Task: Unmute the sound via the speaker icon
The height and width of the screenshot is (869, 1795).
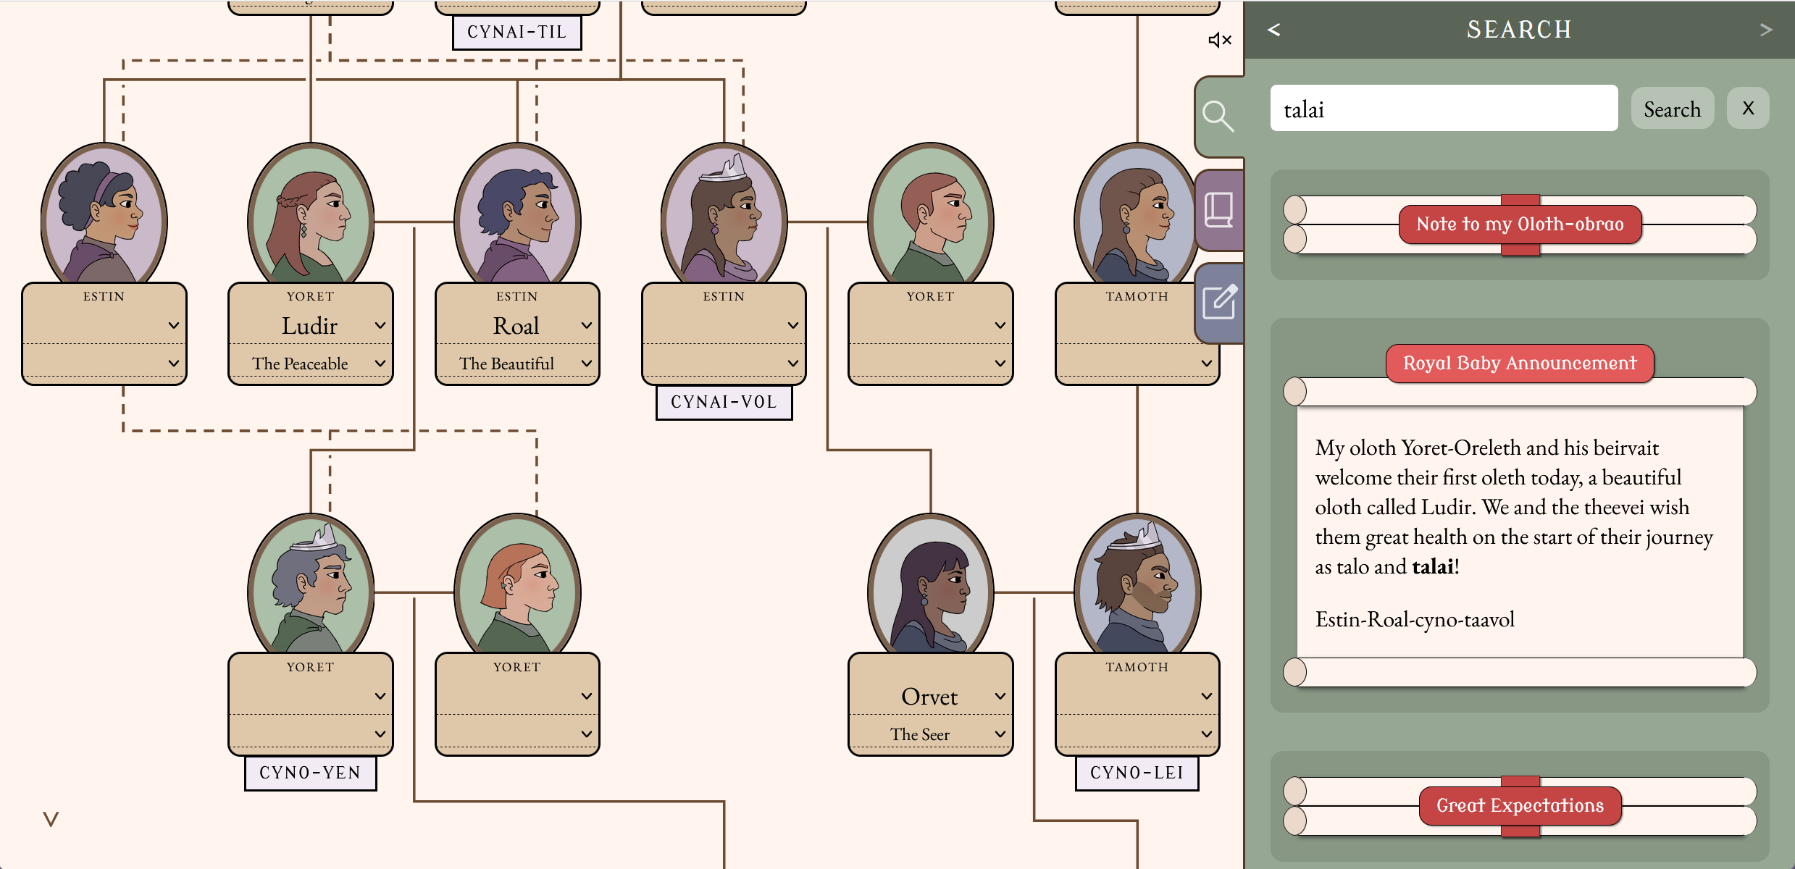Action: pos(1220,41)
